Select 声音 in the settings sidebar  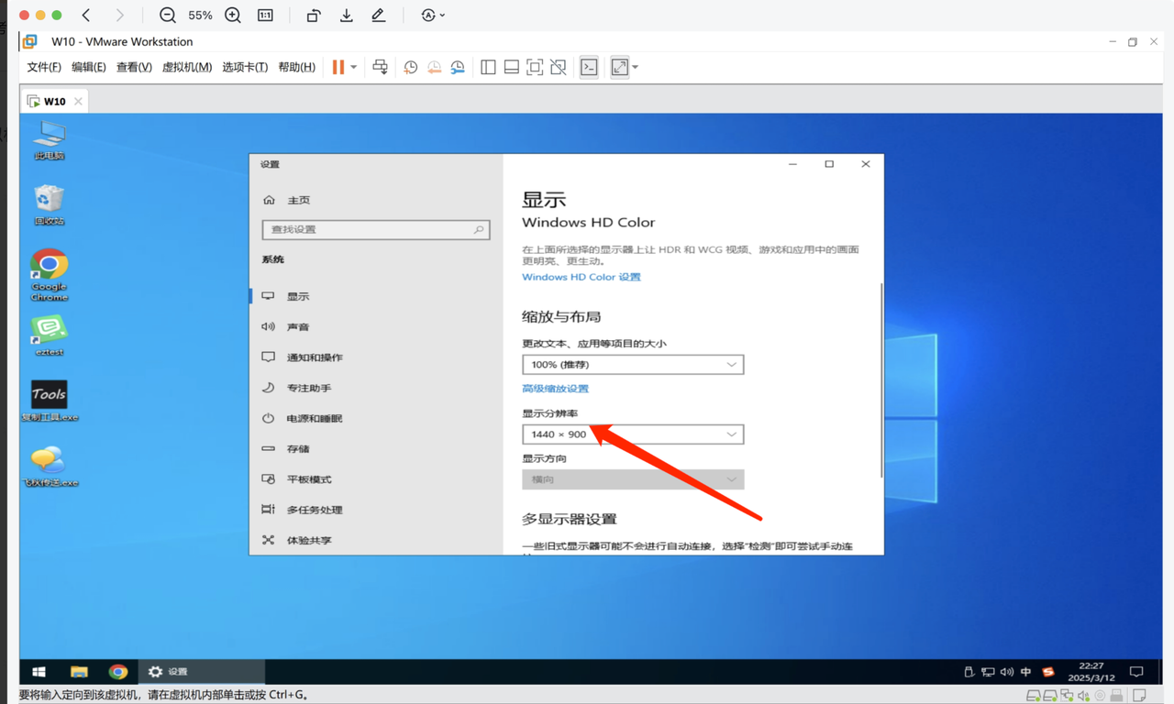[298, 327]
